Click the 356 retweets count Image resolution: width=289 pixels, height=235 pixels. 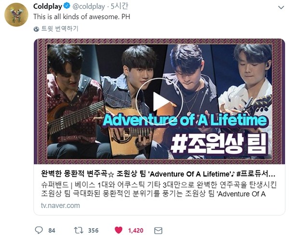93,230
